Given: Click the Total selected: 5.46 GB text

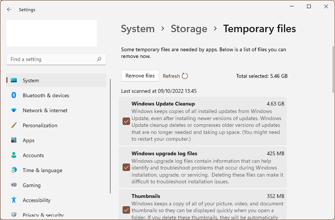Looking at the screenshot, I should pyautogui.click(x=262, y=76).
